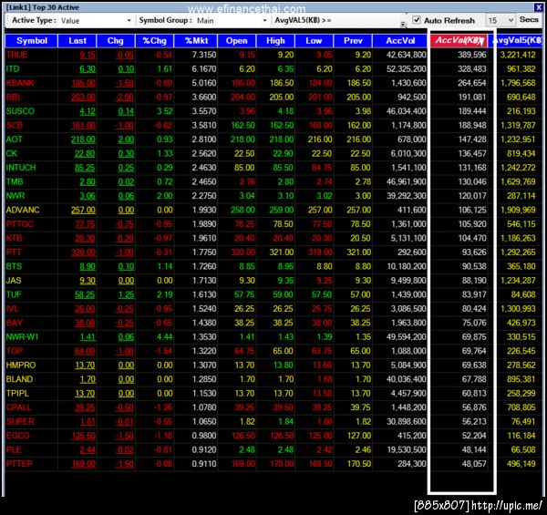Select the BTS symbol
The image size is (547, 515).
click(x=14, y=266)
